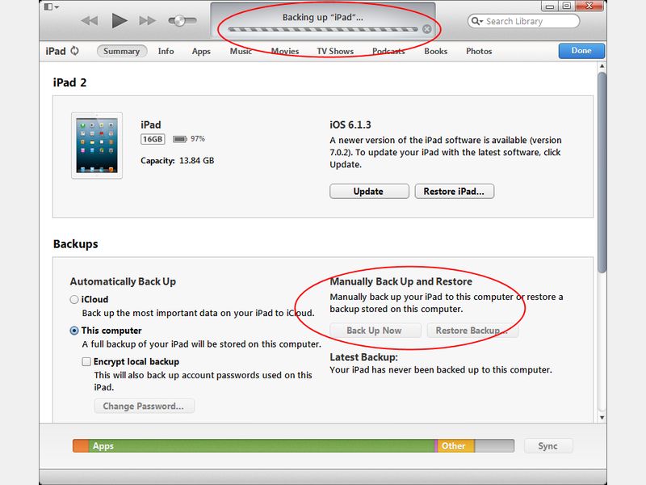Viewport: 646px width, 485px height.
Task: Open the iTunes window menu icon
Action: pyautogui.click(x=51, y=6)
